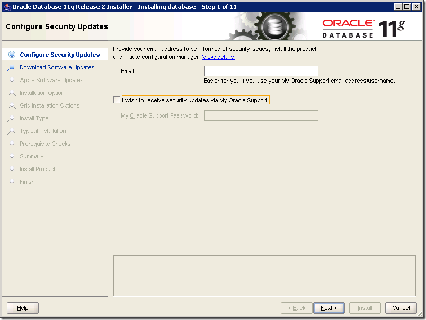Viewport: 426px width, 320px height.
Task: Open the Download Software Updates step link
Action: click(57, 67)
